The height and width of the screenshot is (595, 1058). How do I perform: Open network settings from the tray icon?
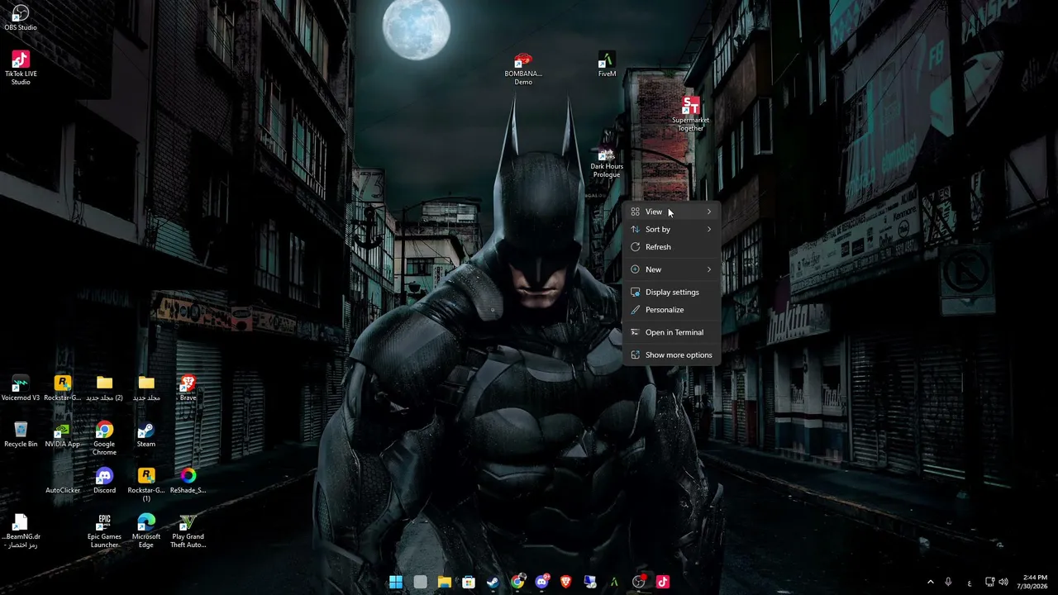pos(990,582)
